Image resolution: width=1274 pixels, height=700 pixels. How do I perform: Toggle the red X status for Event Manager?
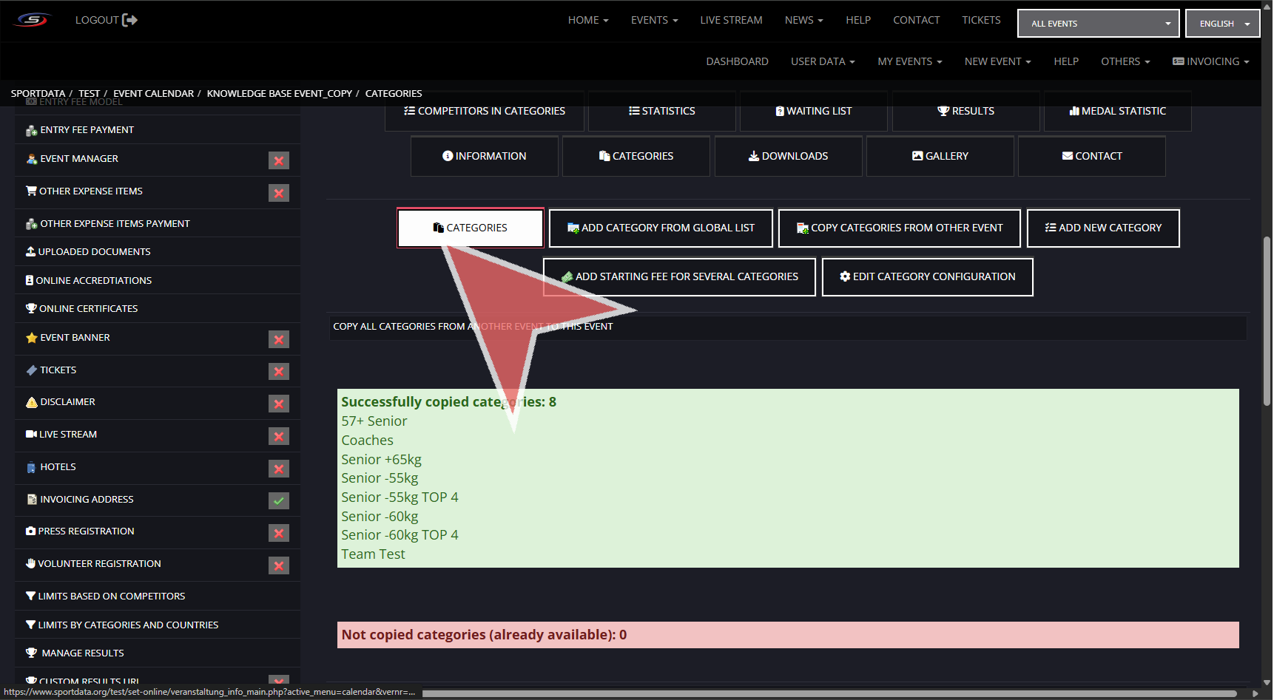tap(279, 160)
